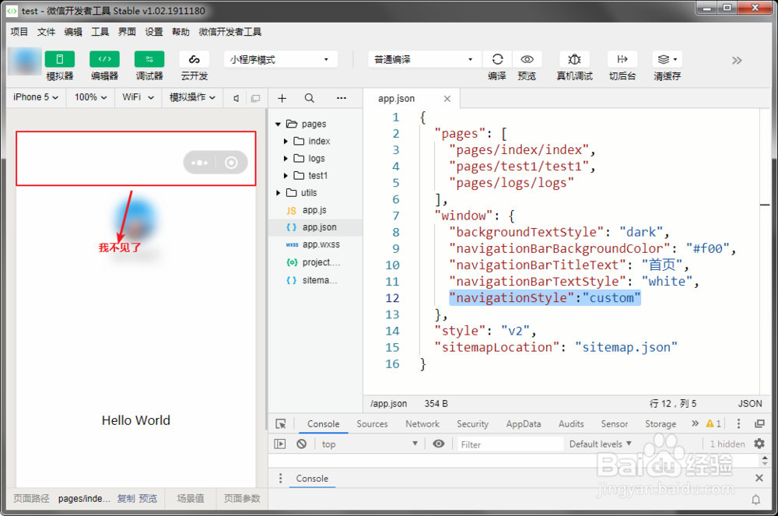Open the 普通编译 compile mode dropdown
The width and height of the screenshot is (778, 516).
pyautogui.click(x=425, y=59)
